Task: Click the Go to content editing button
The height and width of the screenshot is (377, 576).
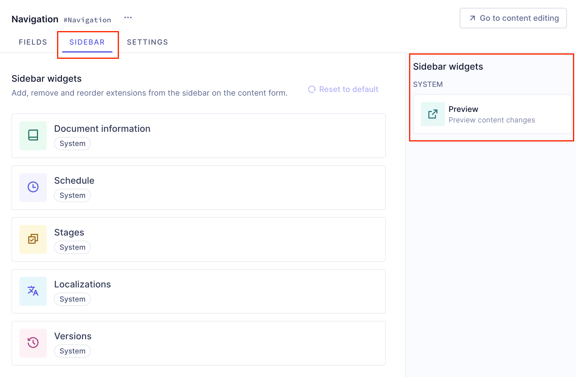Action: click(513, 18)
